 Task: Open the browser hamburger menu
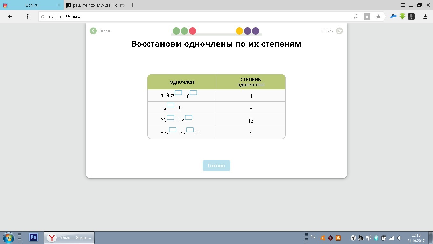click(x=403, y=5)
